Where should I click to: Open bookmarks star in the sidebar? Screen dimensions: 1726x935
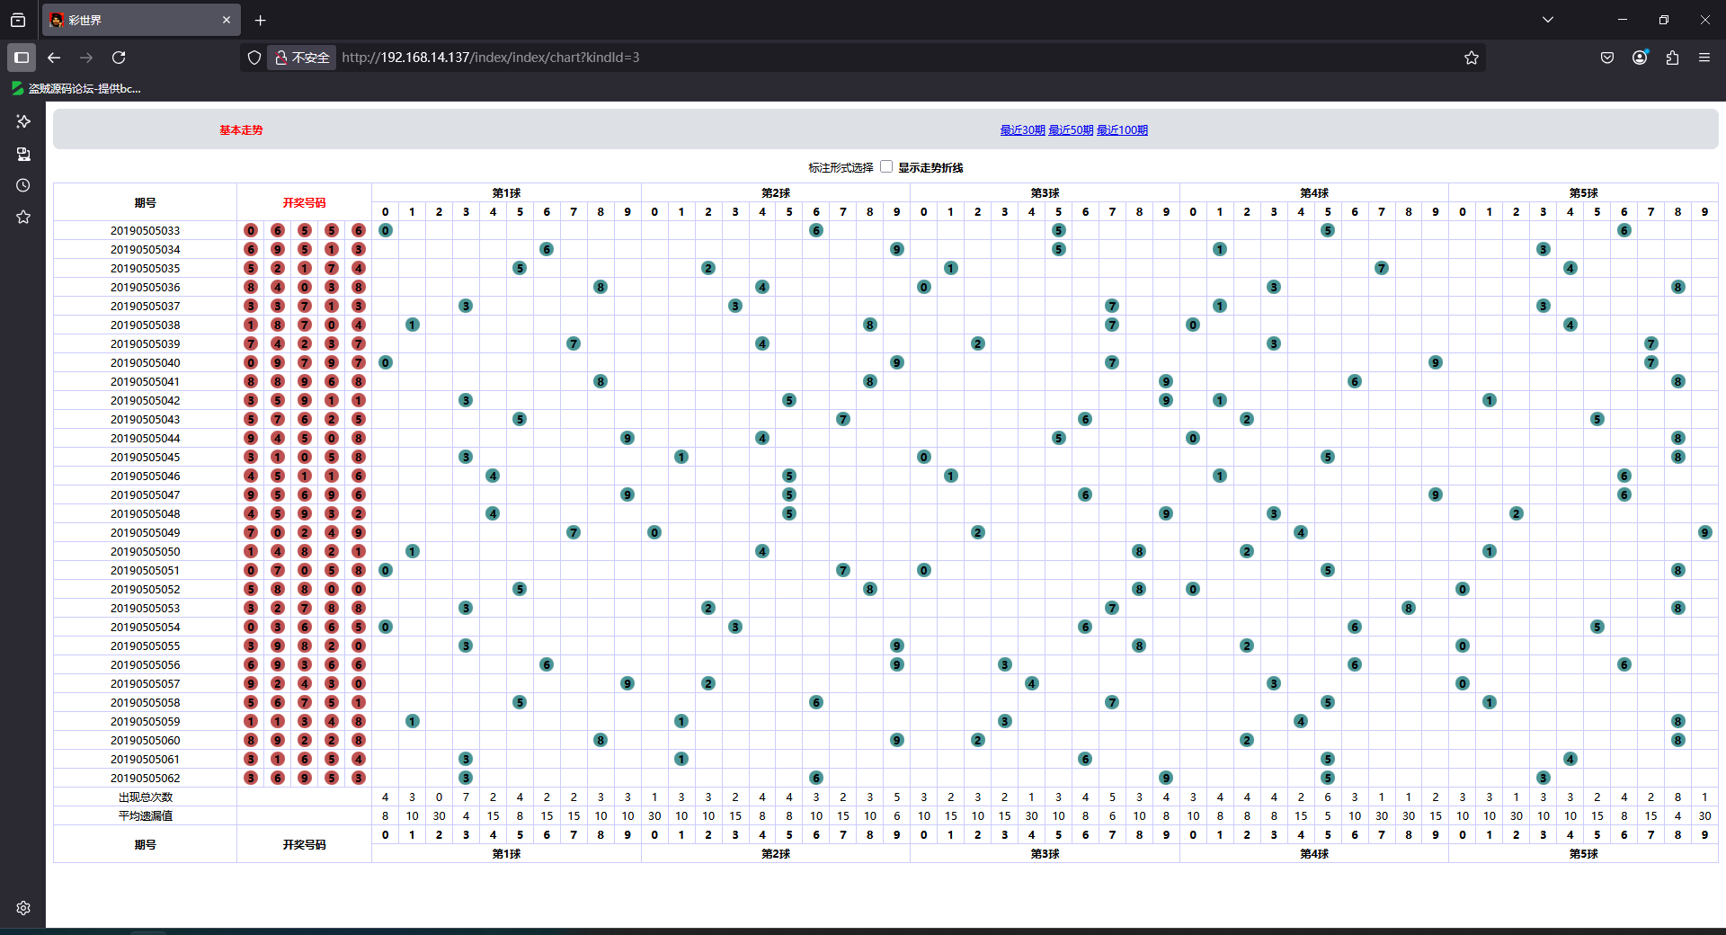point(23,218)
